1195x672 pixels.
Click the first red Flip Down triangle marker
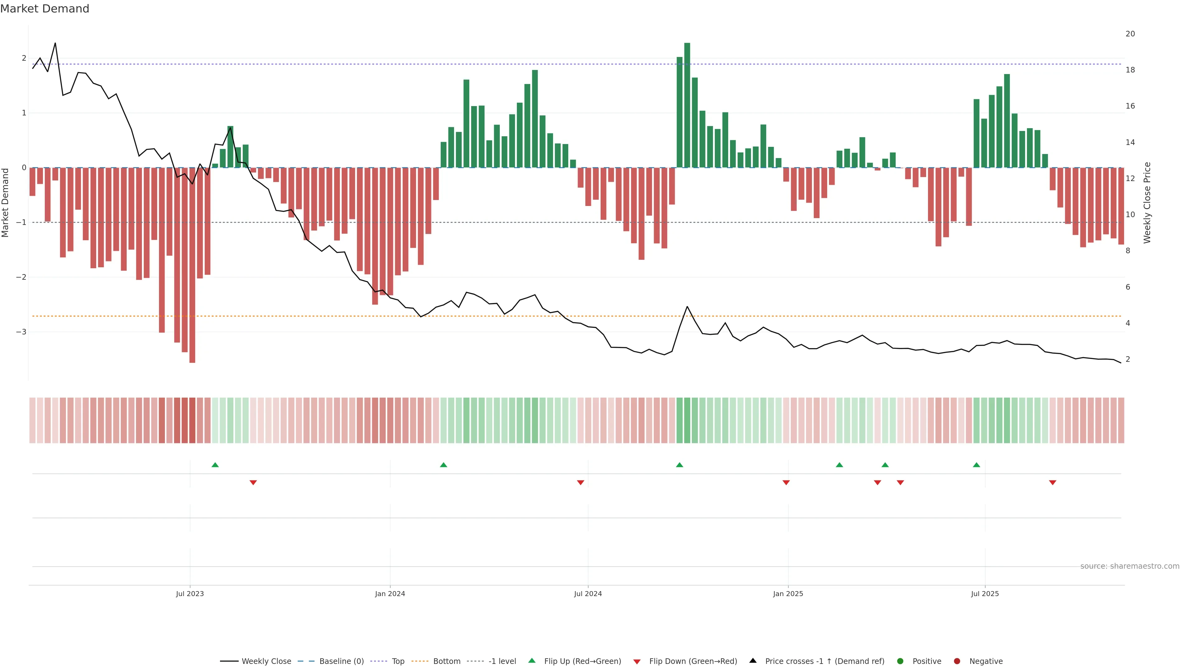click(253, 483)
